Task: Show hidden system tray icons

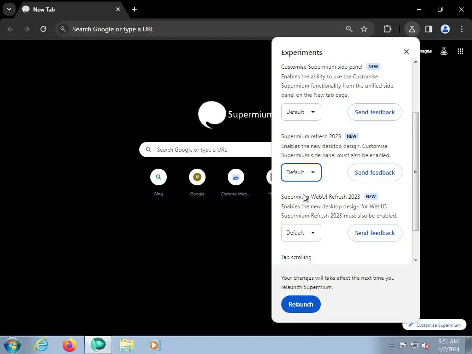Action: 392,345
